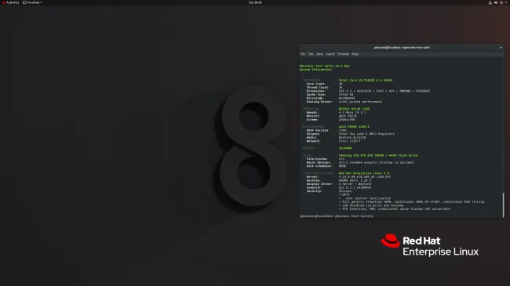Viewport: 510px width, 286px height.
Task: Open the Terminal menu in menu bar
Action: pyautogui.click(x=343, y=54)
